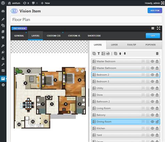Click marker 10 on the dining table
This screenshot has width=165, height=142.
coord(28,105)
